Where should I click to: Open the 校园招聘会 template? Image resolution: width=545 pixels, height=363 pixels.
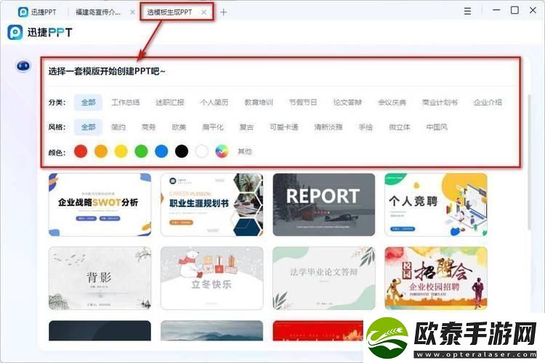pyautogui.click(x=436, y=278)
